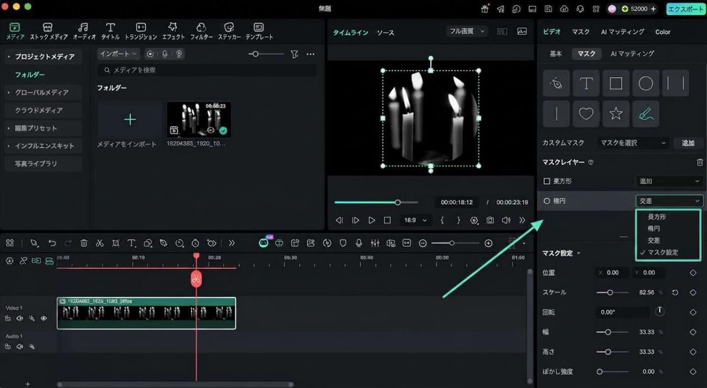707x388 pixels.
Task: Open the cloud upload icon
Action: 565,9
